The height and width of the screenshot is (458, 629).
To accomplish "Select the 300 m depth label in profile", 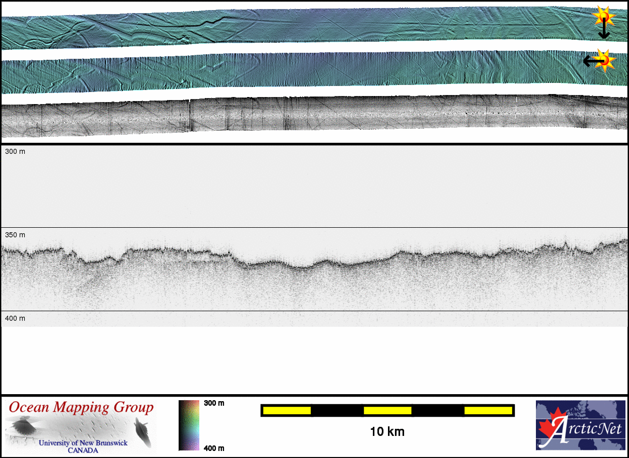I will click(x=15, y=151).
